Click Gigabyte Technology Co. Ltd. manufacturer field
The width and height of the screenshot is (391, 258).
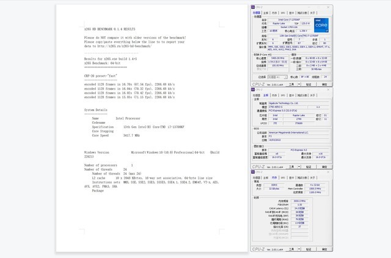pyautogui.click(x=299, y=103)
